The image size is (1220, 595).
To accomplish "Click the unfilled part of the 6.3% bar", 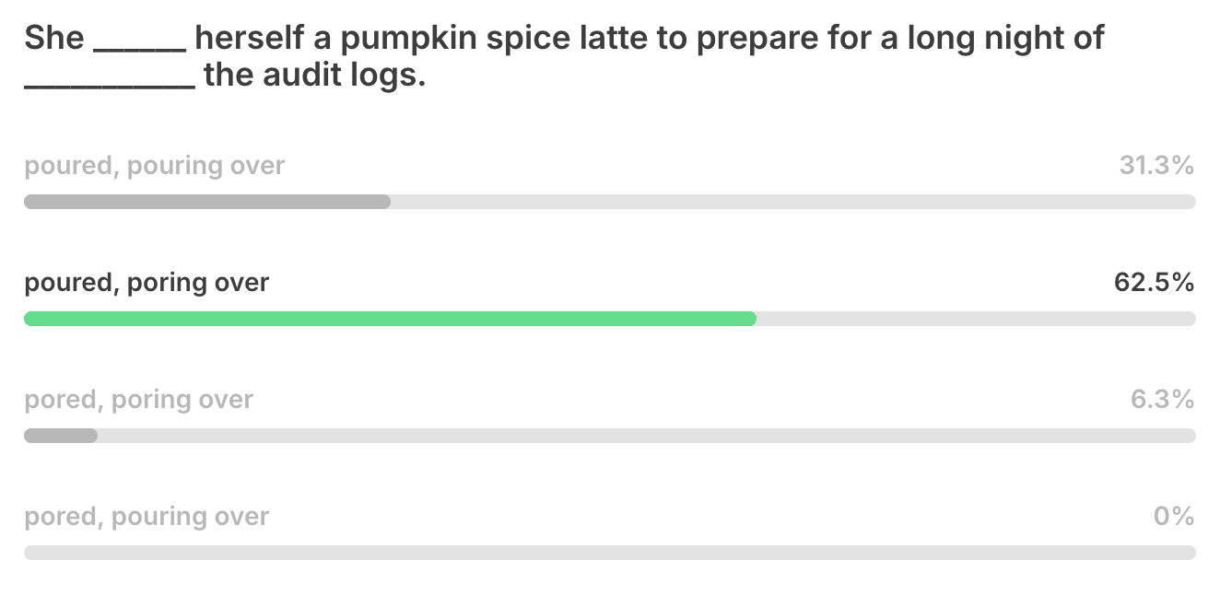I will [645, 436].
